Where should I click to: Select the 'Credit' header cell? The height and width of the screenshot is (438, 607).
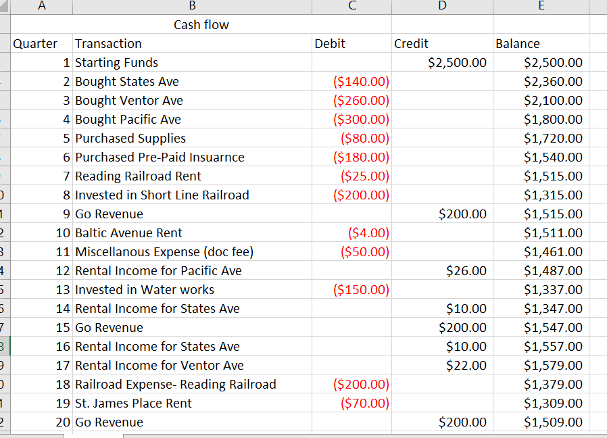(x=442, y=43)
